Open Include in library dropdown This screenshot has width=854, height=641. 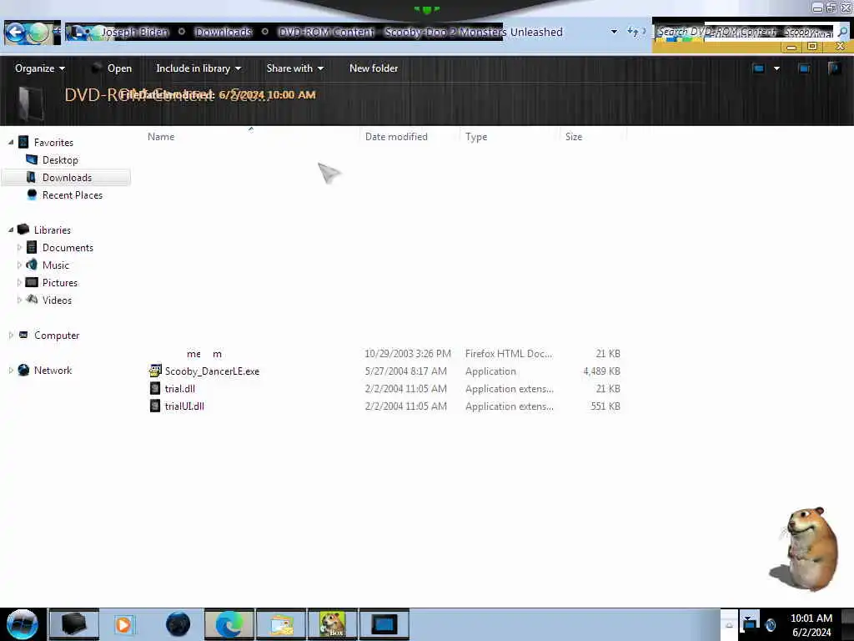click(x=198, y=68)
